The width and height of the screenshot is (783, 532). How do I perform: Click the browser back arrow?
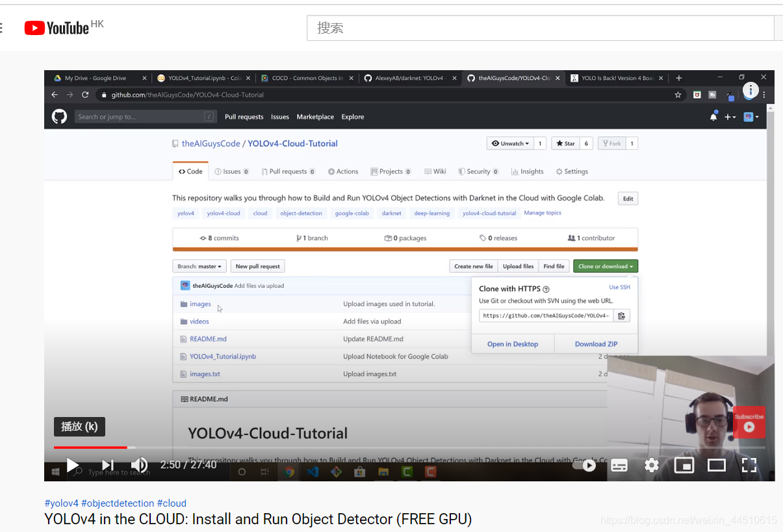point(55,95)
